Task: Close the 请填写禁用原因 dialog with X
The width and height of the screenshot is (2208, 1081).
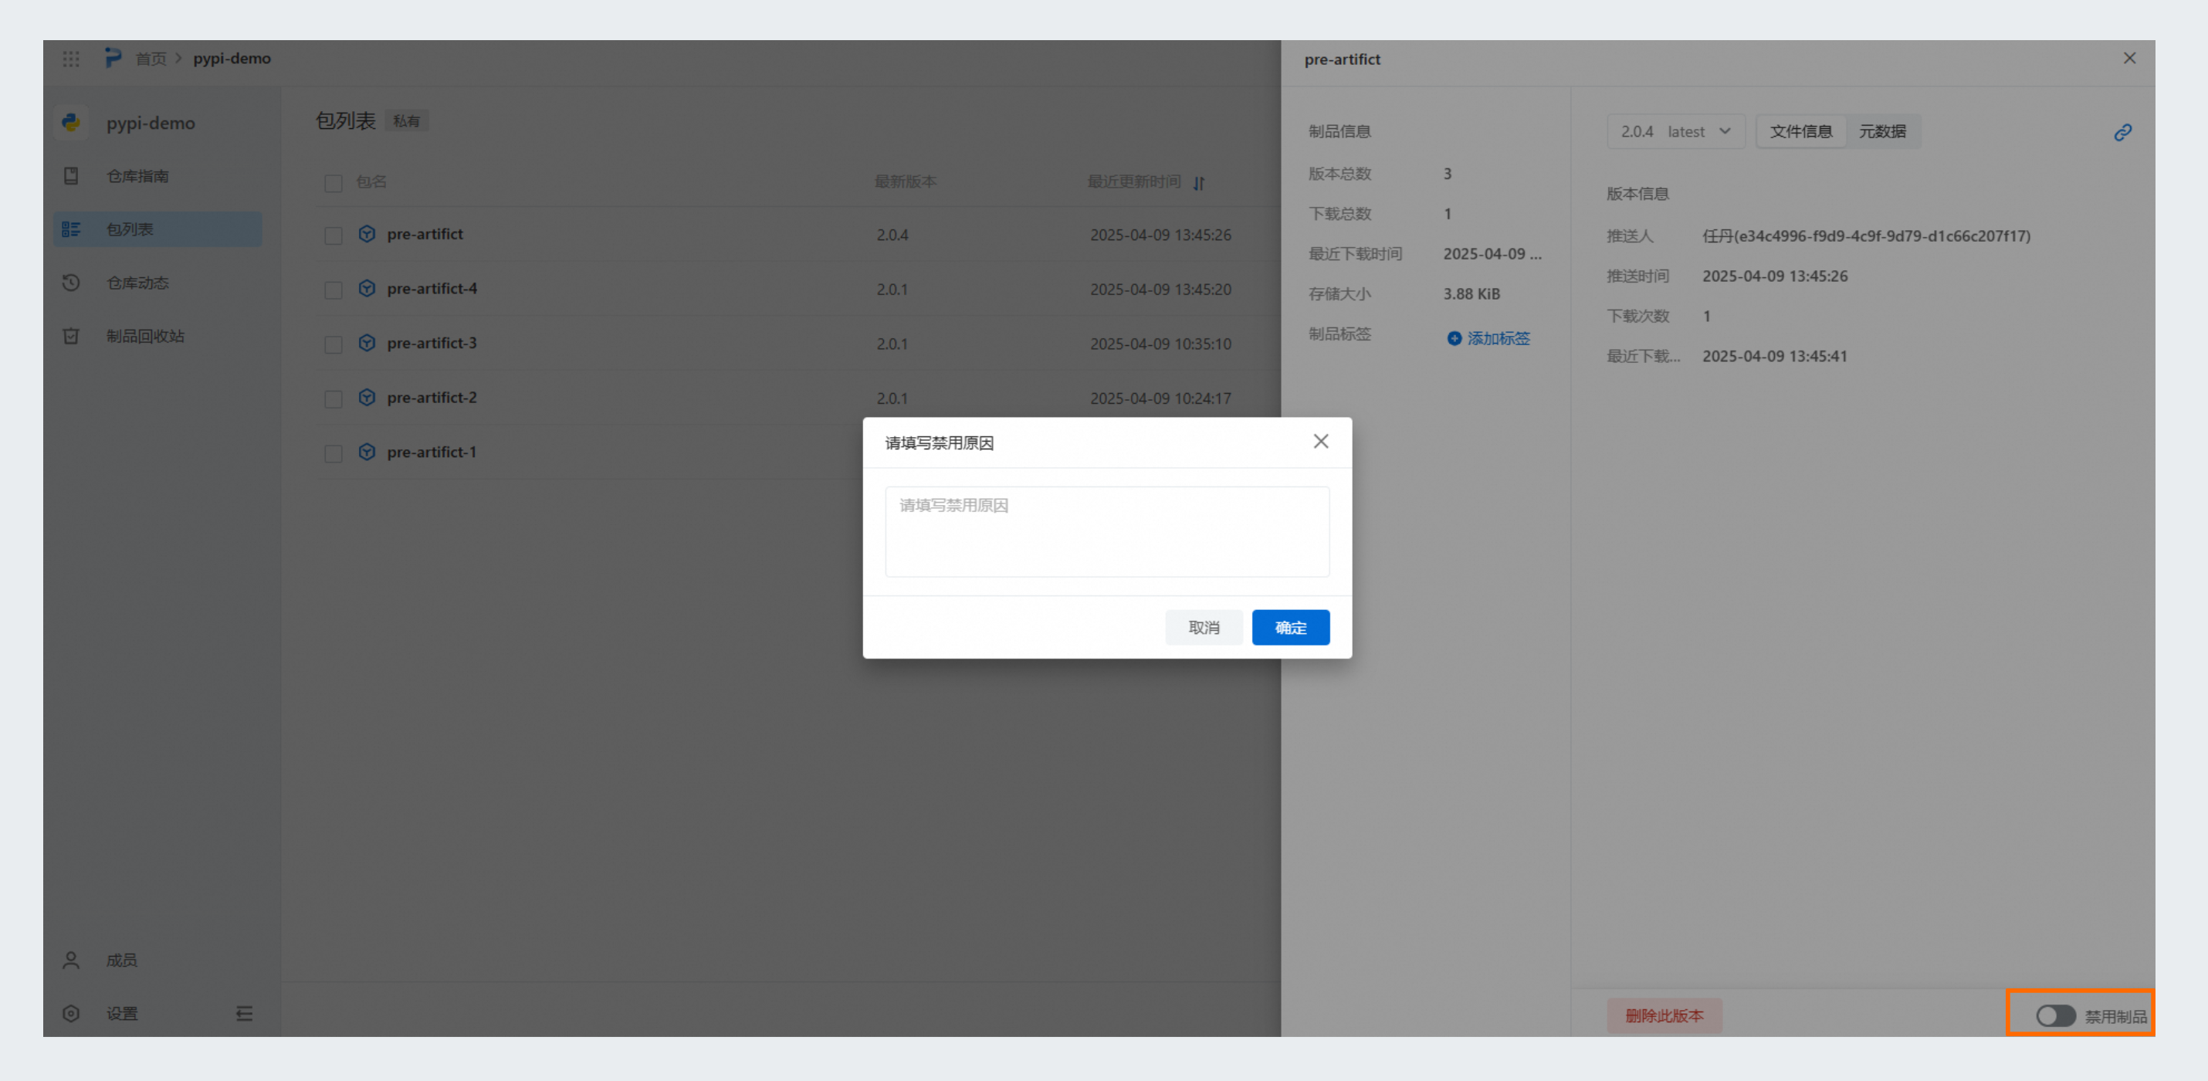Action: tap(1320, 442)
